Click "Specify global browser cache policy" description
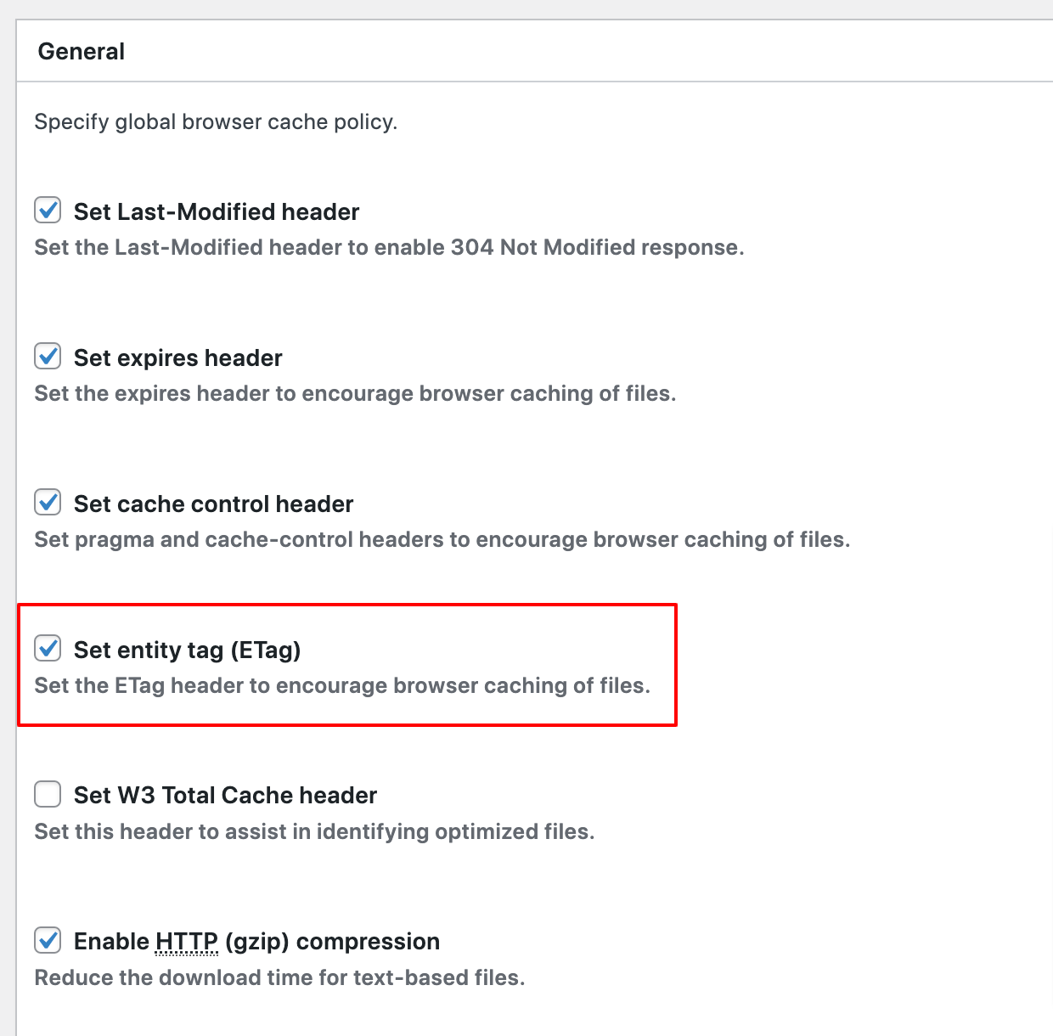The image size is (1053, 1036). click(216, 122)
